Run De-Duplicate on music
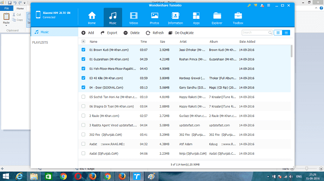The image size is (324, 181). [181, 33]
